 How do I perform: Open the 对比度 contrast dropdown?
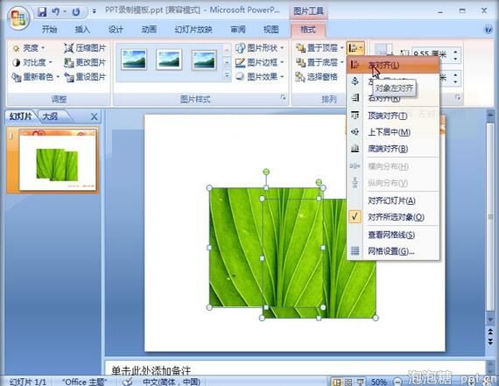pos(32,62)
